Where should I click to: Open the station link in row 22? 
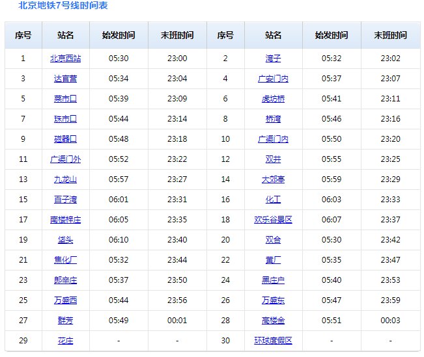coord(273,260)
